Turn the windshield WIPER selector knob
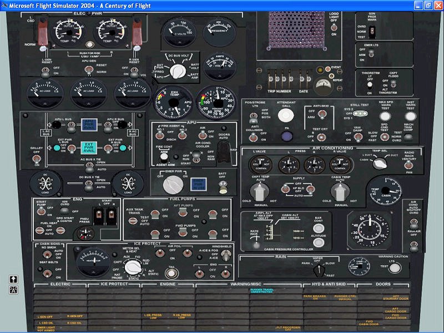The image size is (444, 333). (x=319, y=270)
